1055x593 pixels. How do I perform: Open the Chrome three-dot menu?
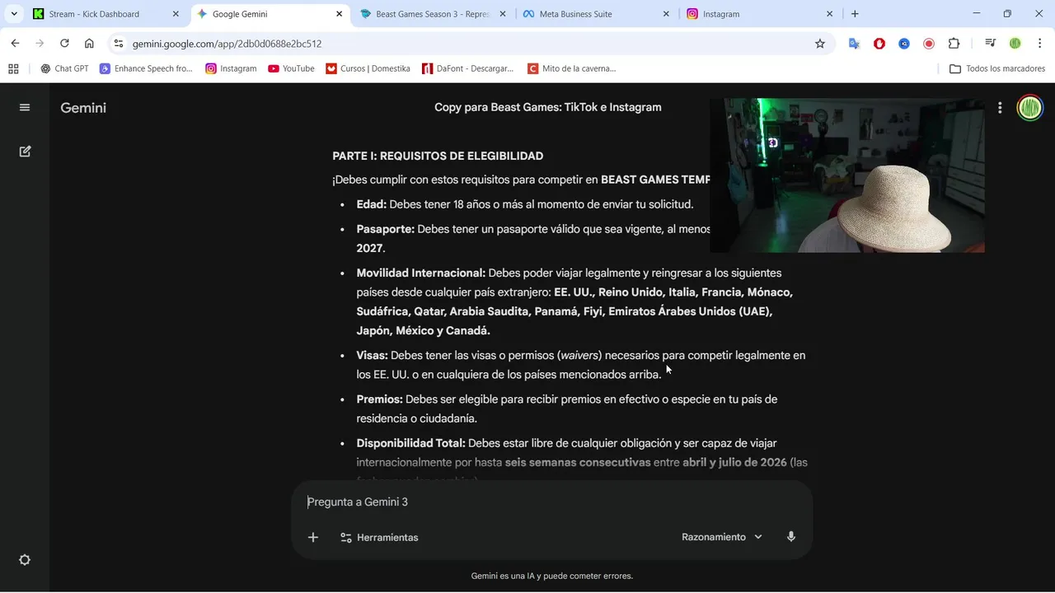(1039, 44)
